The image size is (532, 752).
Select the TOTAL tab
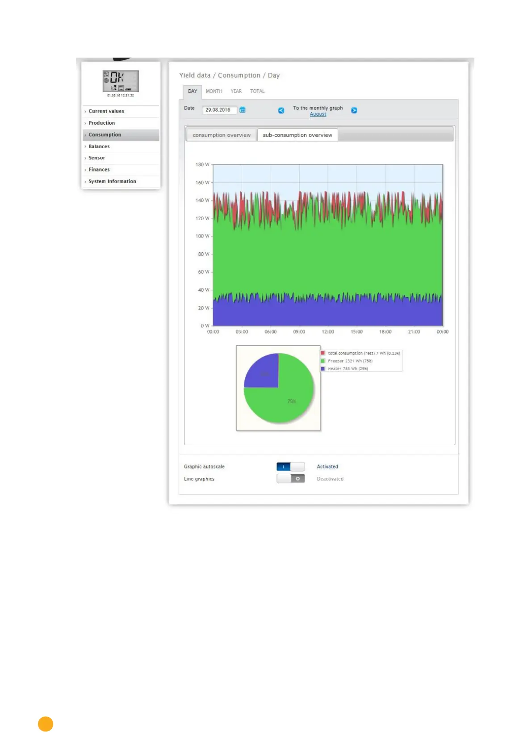click(257, 91)
